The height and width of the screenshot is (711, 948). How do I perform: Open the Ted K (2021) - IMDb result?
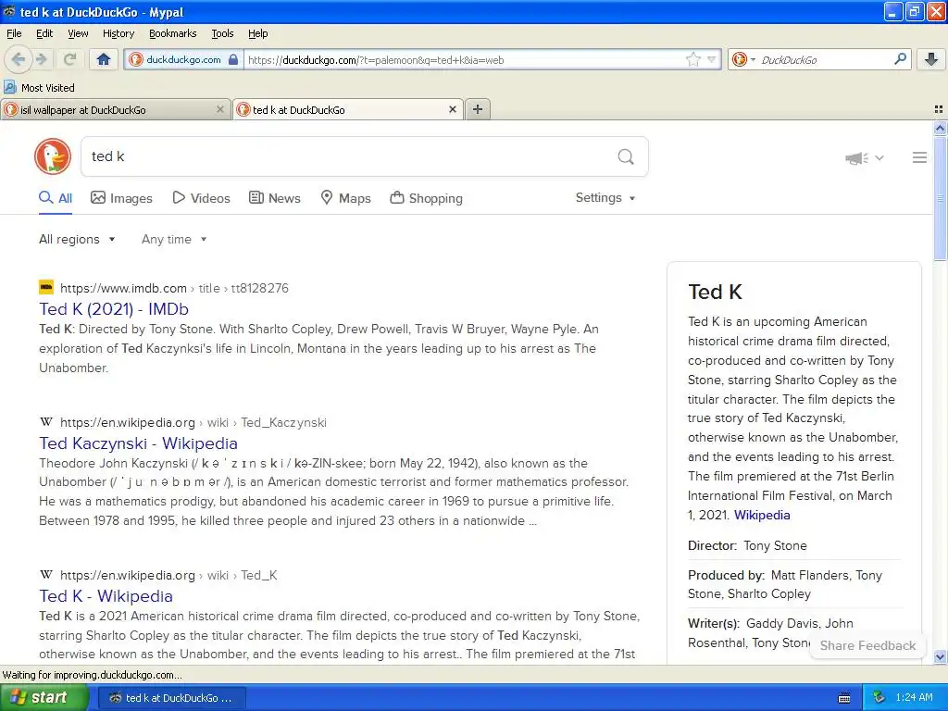[x=114, y=309]
